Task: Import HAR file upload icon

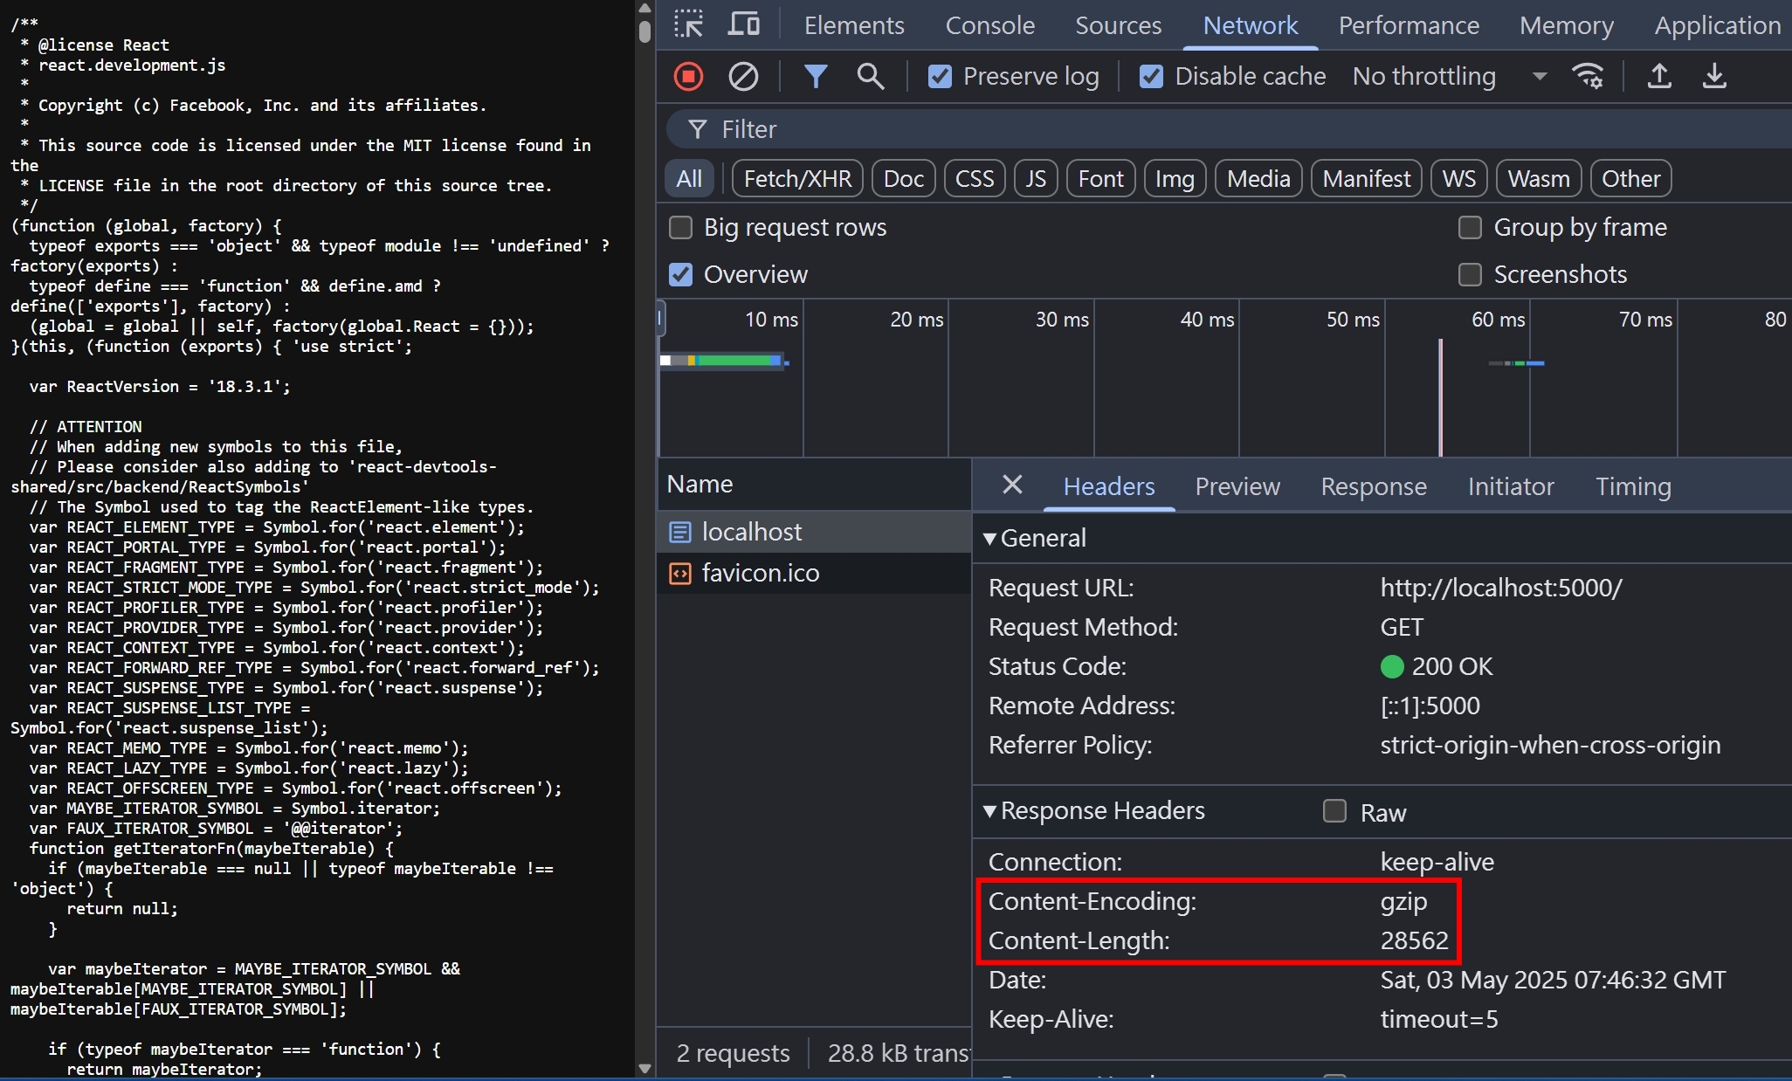Action: pyautogui.click(x=1659, y=77)
